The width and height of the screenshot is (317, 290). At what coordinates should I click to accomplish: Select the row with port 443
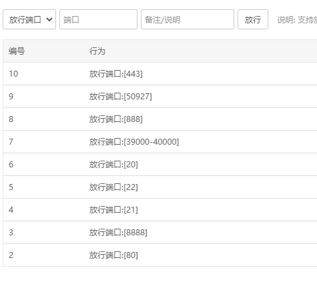(x=160, y=74)
